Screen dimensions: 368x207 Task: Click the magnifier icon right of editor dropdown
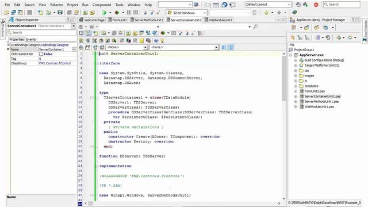pyautogui.click(x=255, y=27)
